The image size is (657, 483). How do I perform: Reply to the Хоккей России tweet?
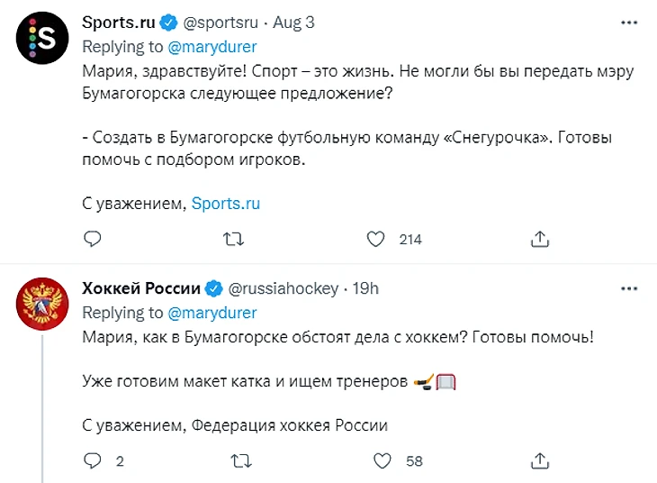click(x=92, y=460)
